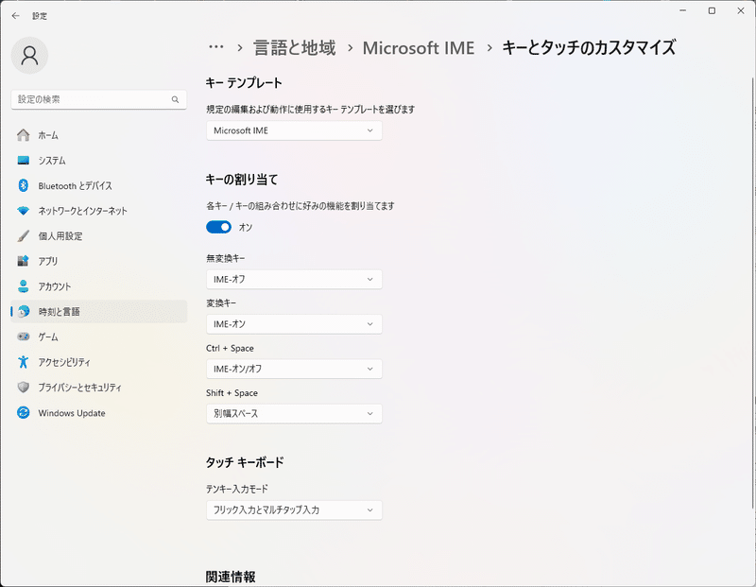Toggle the キーの割り当て switch off
The height and width of the screenshot is (587, 756).
[219, 227]
